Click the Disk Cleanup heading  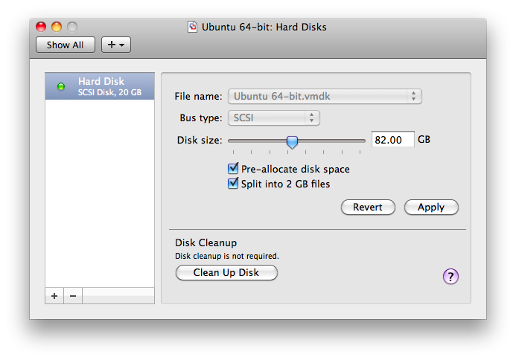(206, 242)
